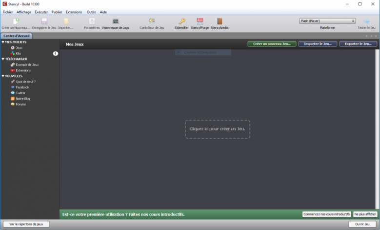Open the Plateforme Flash (Player) dropdown
The height and width of the screenshot is (230, 380).
click(327, 21)
